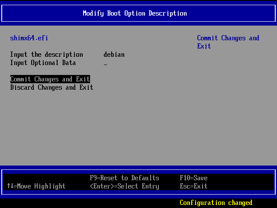The height and width of the screenshot is (208, 277).
Task: Select the Input the description label
Action: click(46, 55)
